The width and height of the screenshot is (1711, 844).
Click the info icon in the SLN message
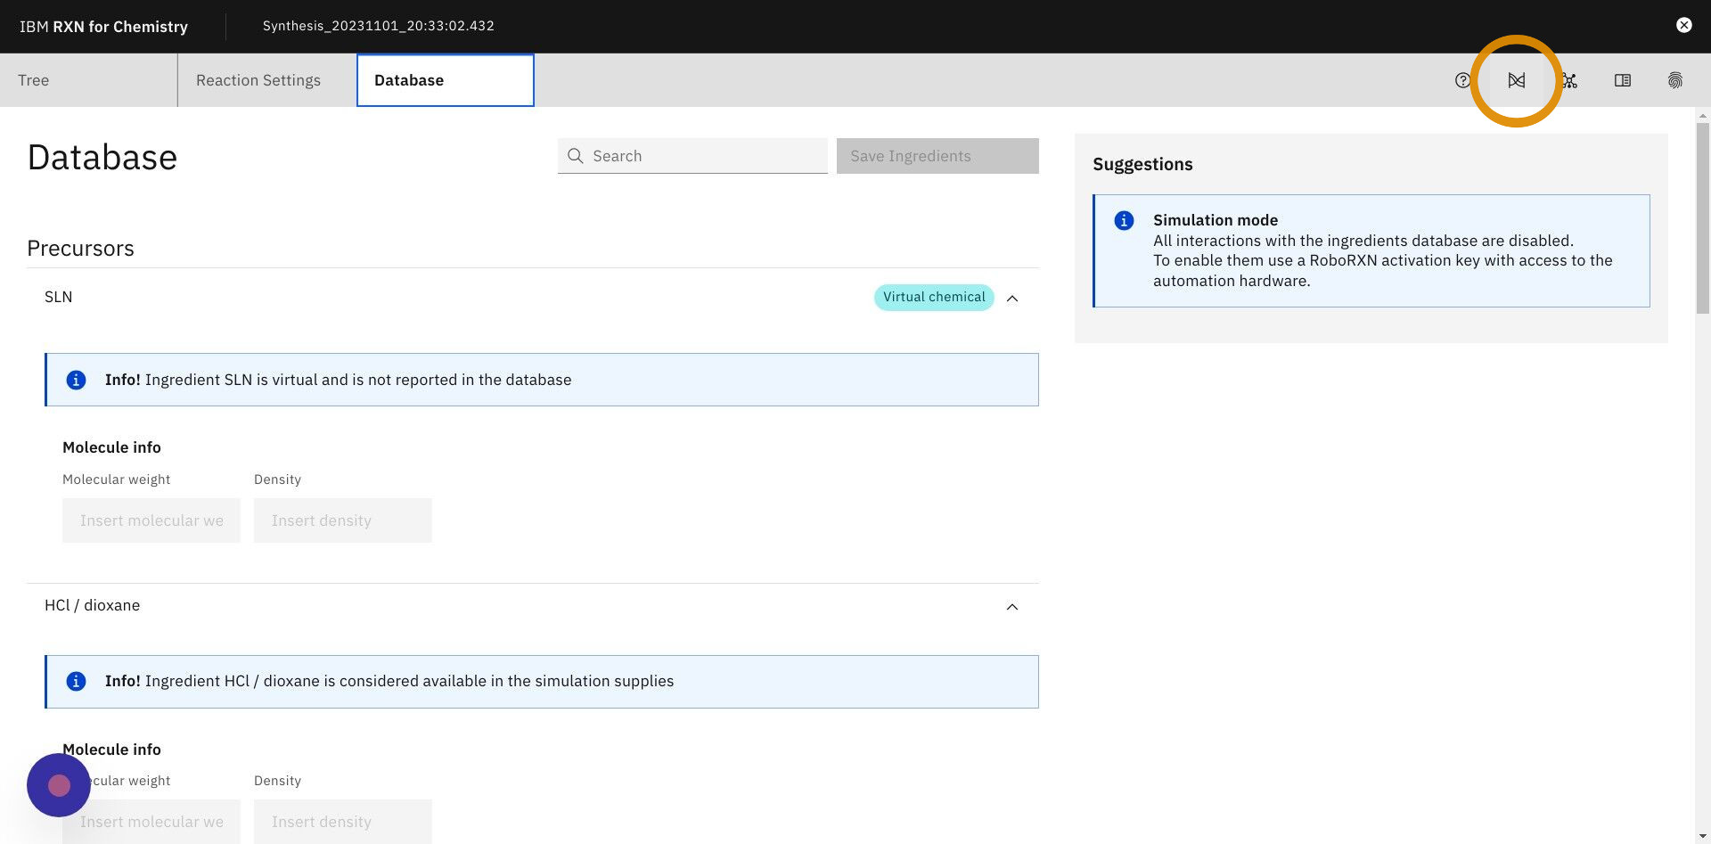click(x=77, y=380)
